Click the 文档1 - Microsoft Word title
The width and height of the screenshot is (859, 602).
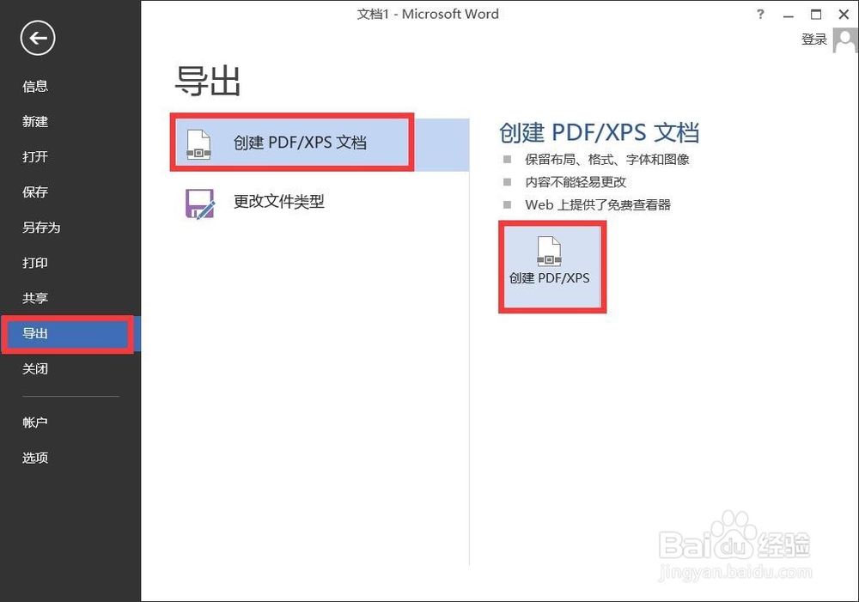point(428,15)
